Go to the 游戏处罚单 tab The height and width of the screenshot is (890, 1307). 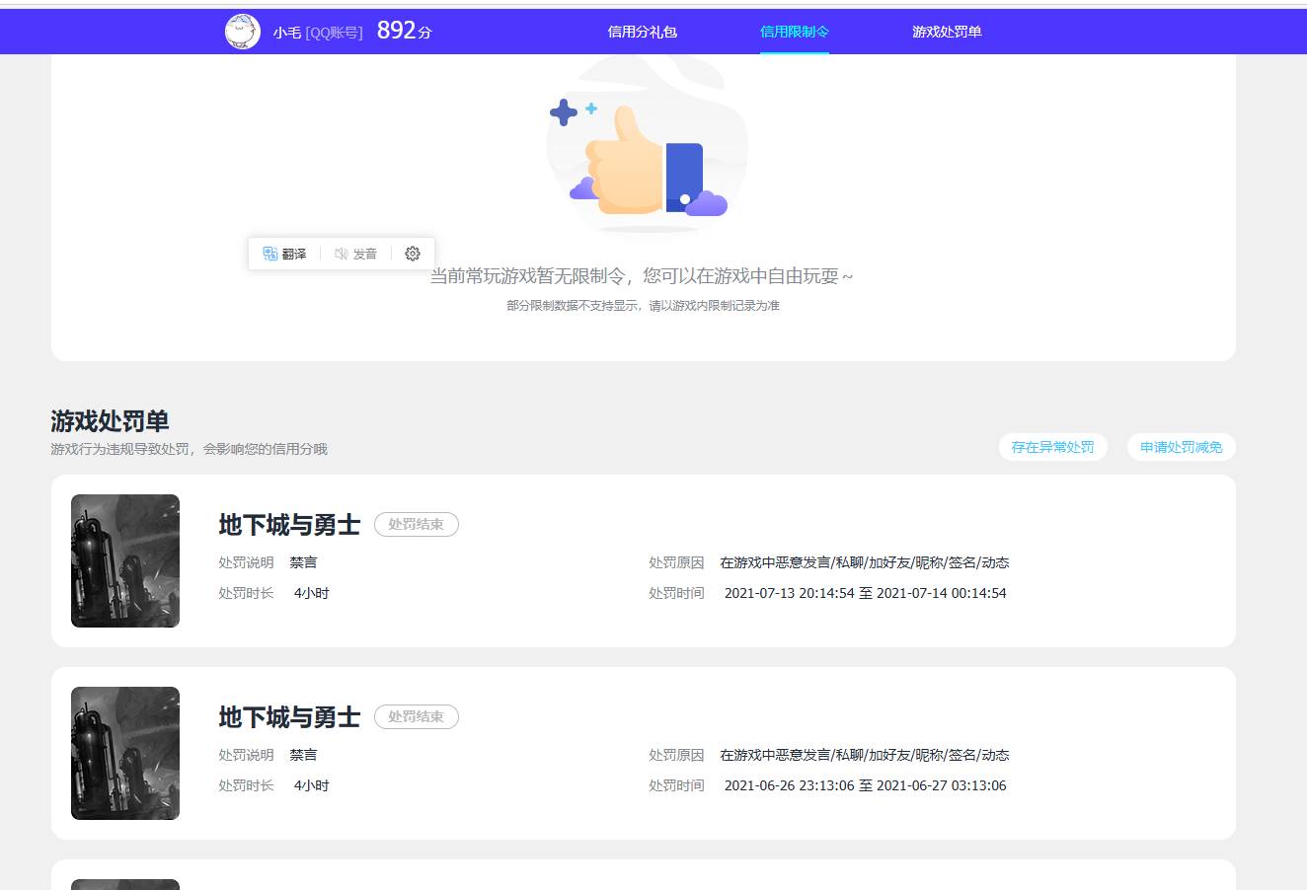[x=946, y=32]
